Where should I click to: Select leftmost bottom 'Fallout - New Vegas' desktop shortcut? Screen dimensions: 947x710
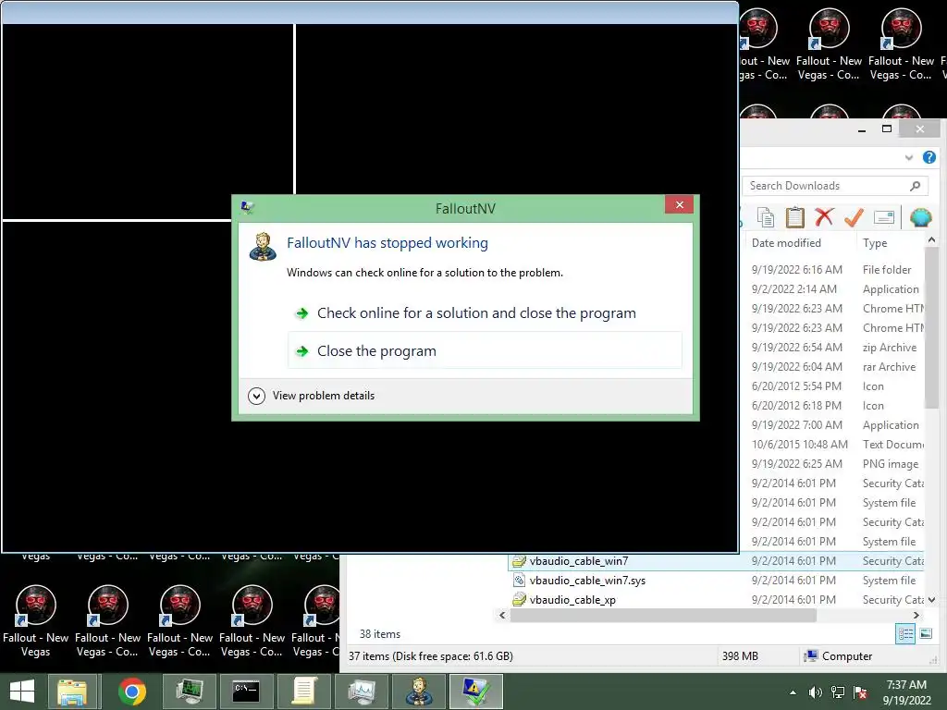pyautogui.click(x=36, y=621)
